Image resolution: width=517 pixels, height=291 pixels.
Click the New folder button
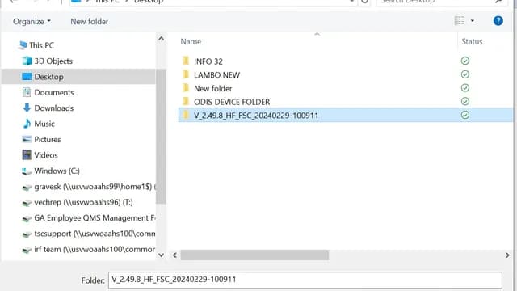90,22
